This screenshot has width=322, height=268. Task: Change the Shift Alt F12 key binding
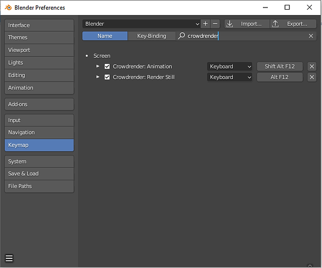[280, 66]
